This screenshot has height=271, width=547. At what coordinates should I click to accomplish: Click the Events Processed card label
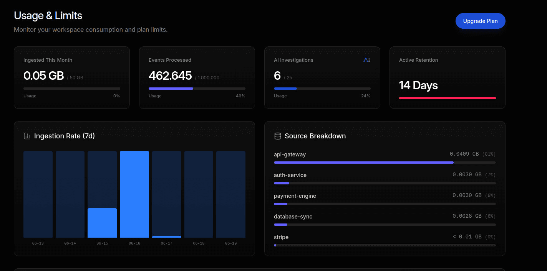pos(170,60)
